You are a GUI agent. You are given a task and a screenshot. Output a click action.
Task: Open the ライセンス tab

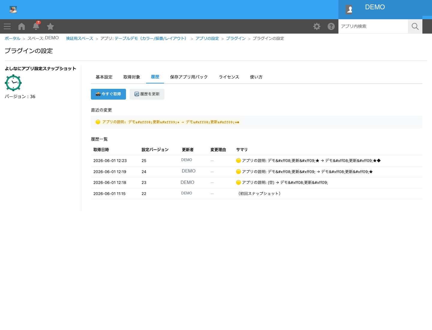[229, 77]
